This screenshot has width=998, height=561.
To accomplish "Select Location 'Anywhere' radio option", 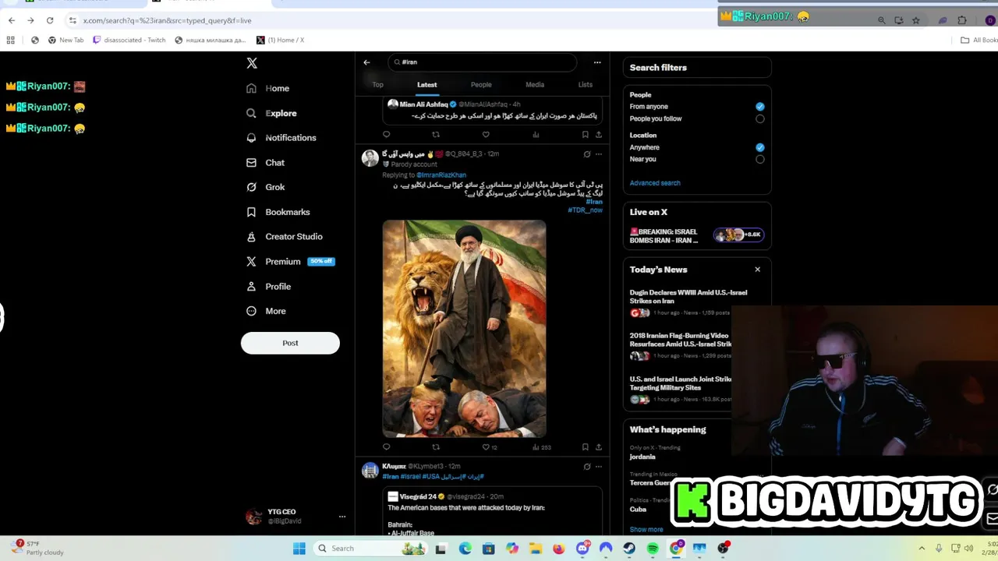I will pyautogui.click(x=760, y=147).
